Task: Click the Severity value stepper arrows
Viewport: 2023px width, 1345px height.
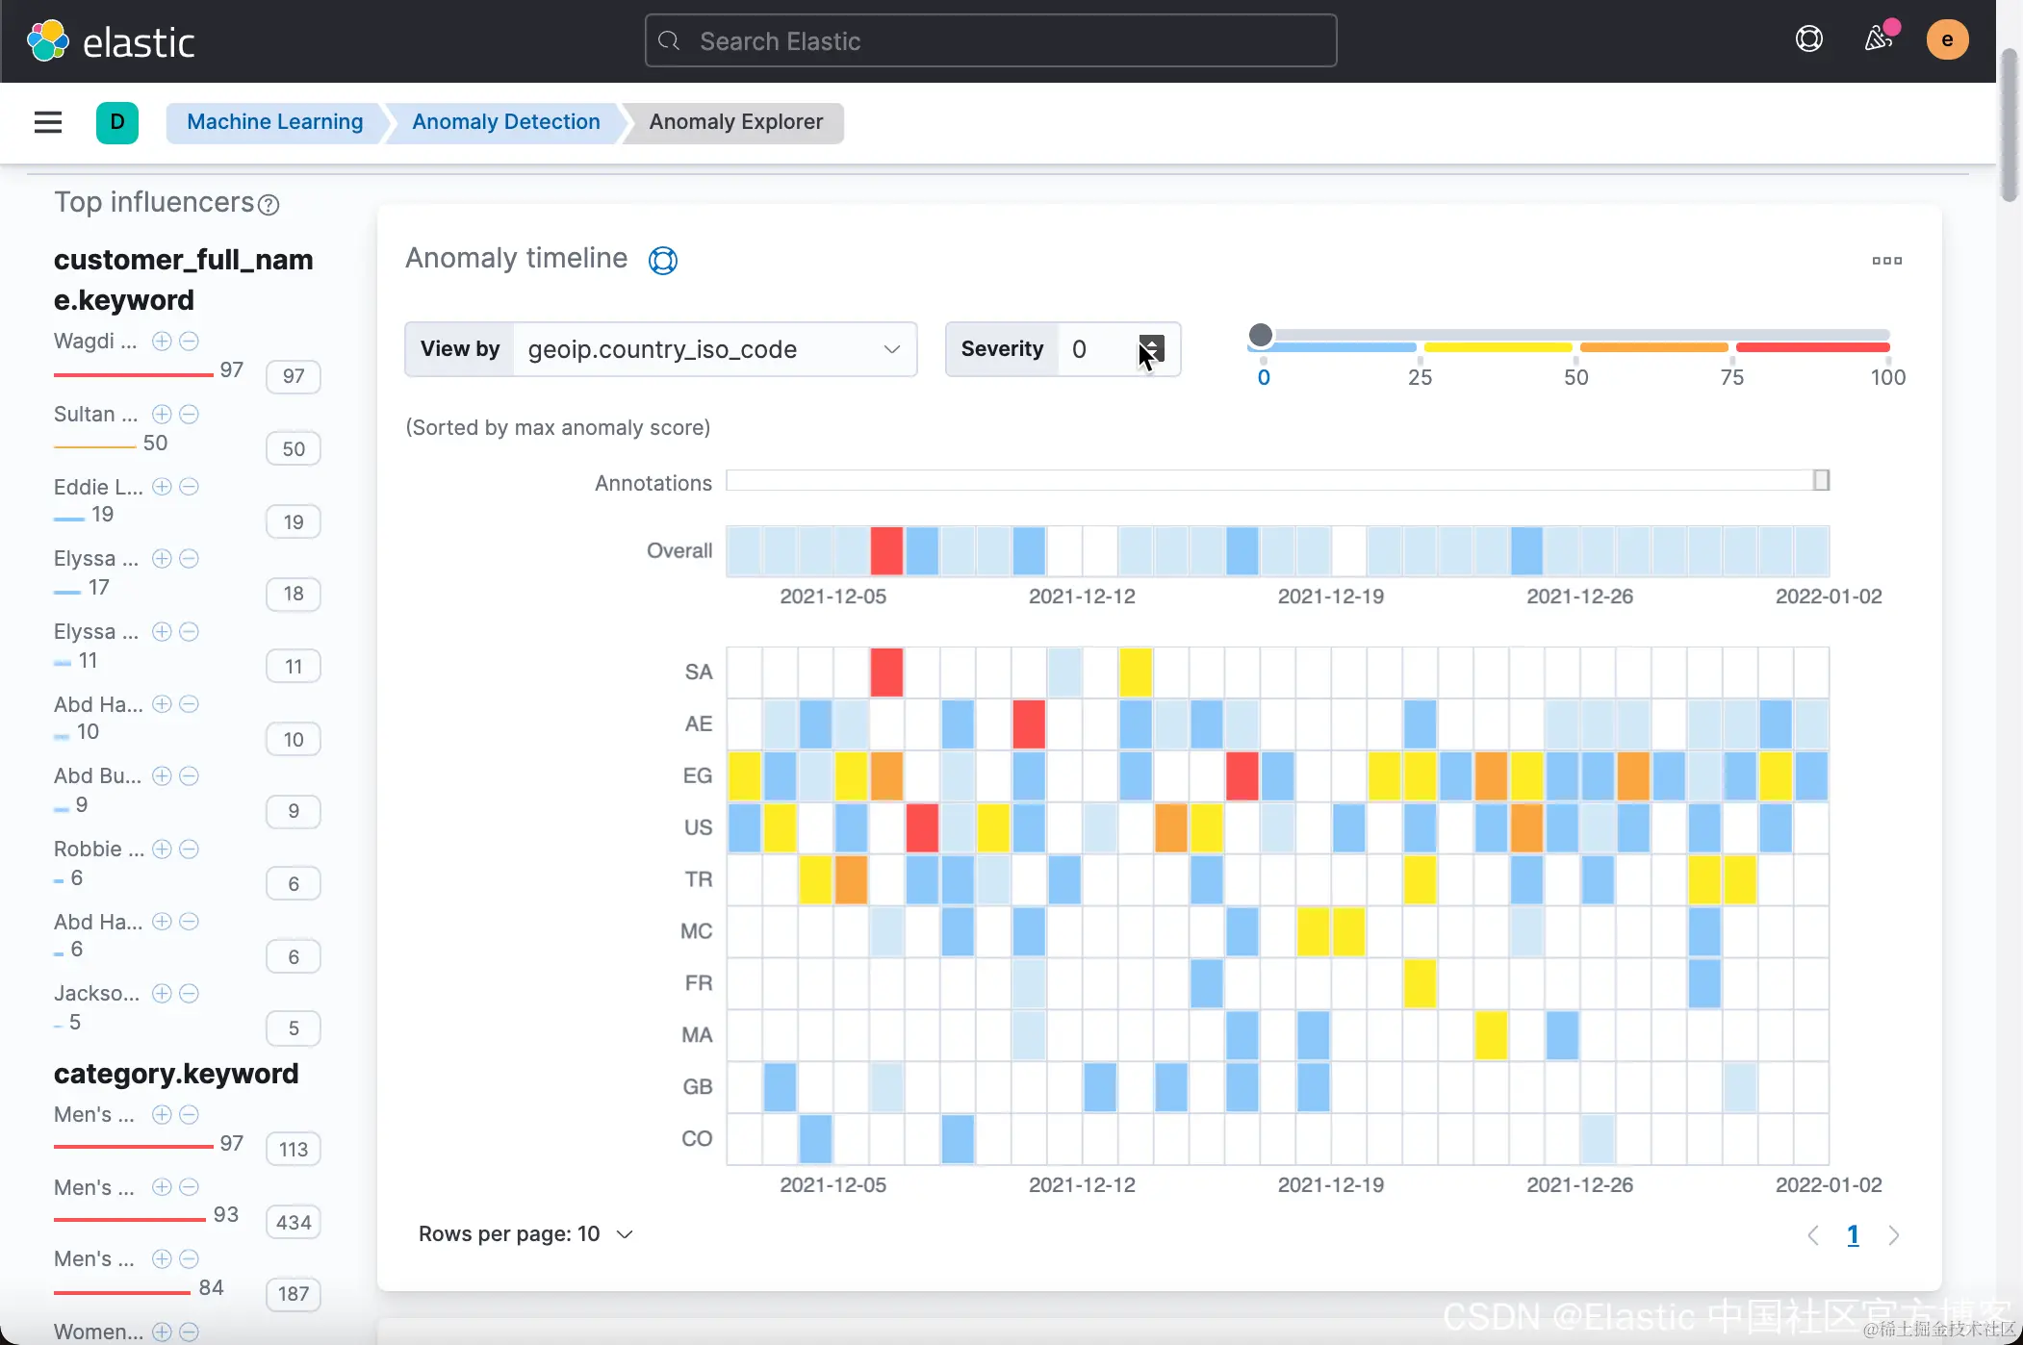Action: coord(1151,349)
